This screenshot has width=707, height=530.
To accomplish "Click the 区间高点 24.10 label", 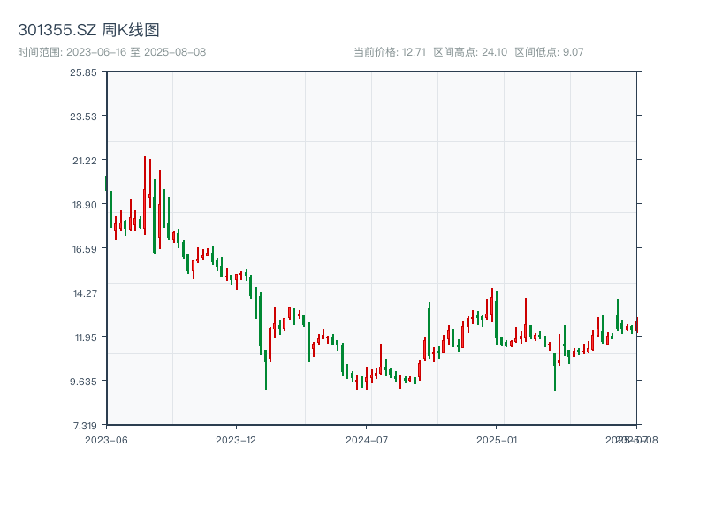I will click(x=470, y=52).
